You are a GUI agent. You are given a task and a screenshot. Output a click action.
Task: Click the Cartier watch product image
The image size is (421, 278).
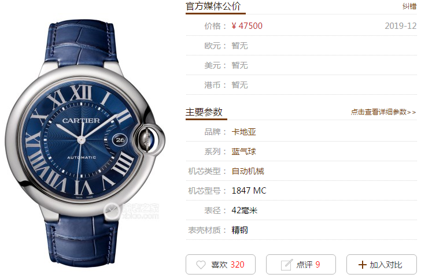point(84,143)
